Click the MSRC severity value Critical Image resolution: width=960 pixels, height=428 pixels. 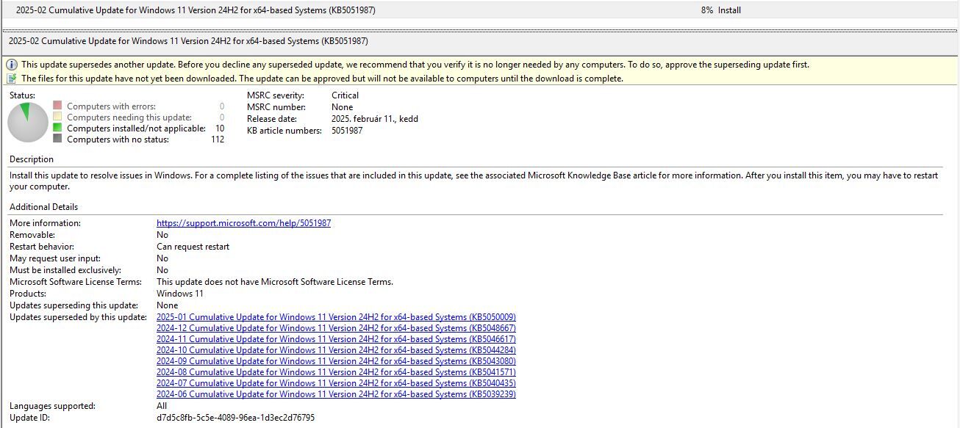(x=345, y=95)
